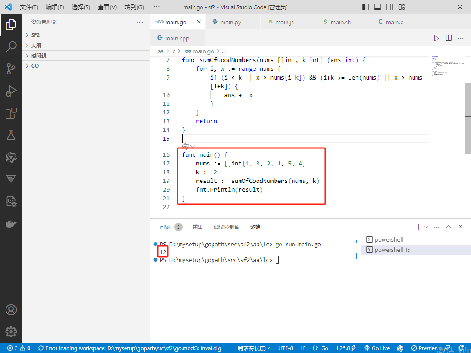The image size is (471, 353).
Task: Open the 问题 problems panel tab
Action: [170, 227]
